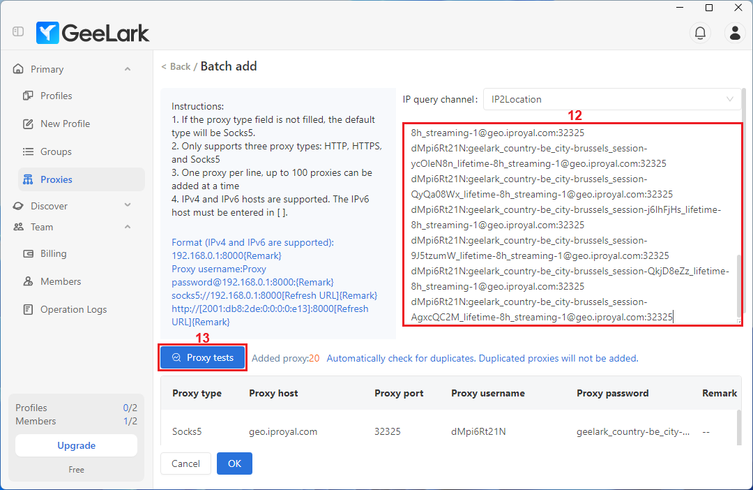Cancel the batch add
The width and height of the screenshot is (753, 490).
[x=185, y=463]
